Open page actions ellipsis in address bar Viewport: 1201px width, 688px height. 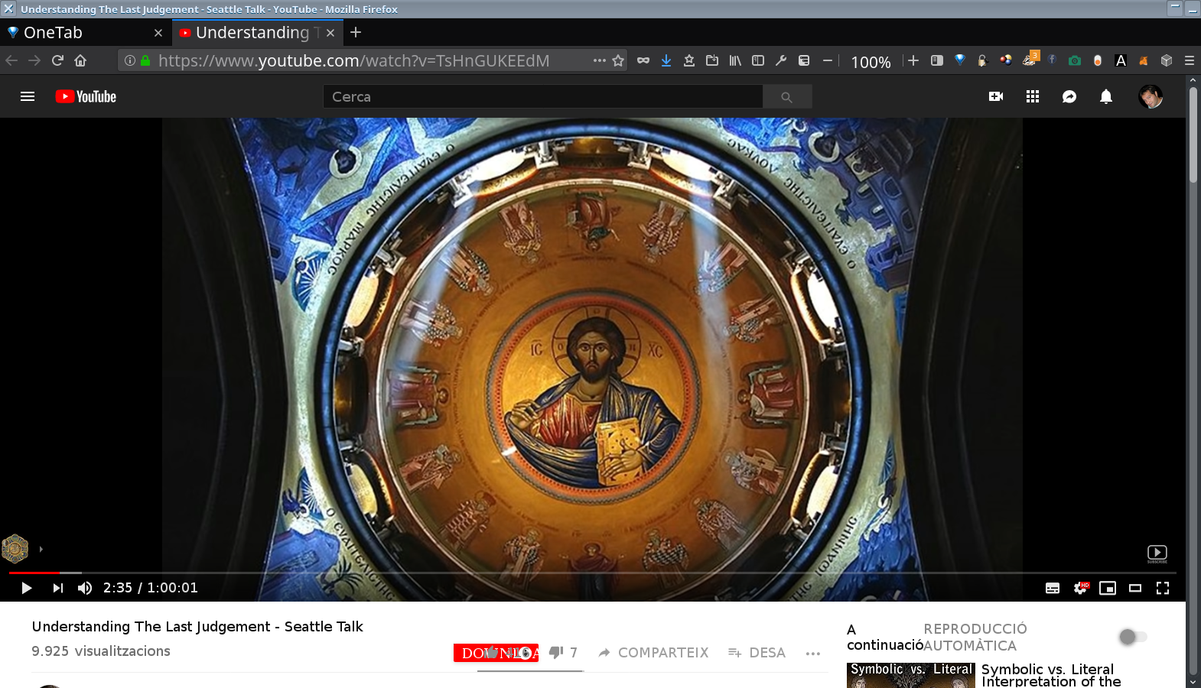600,60
